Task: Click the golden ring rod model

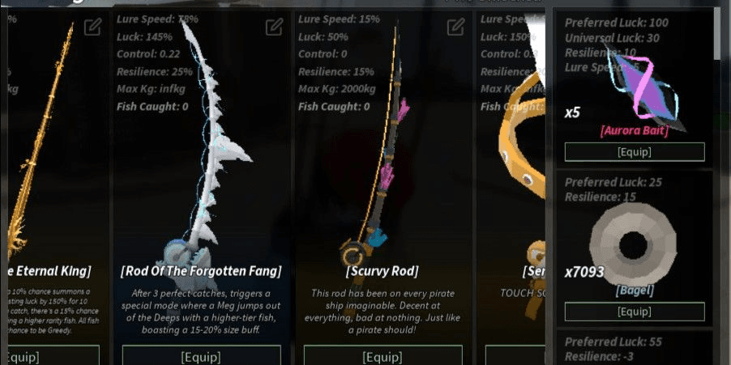Action: [522, 140]
